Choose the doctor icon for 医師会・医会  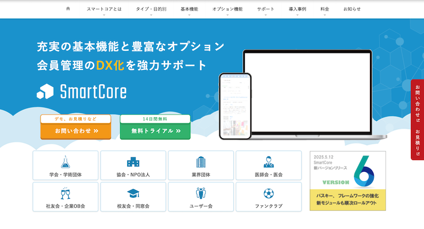pos(269,162)
